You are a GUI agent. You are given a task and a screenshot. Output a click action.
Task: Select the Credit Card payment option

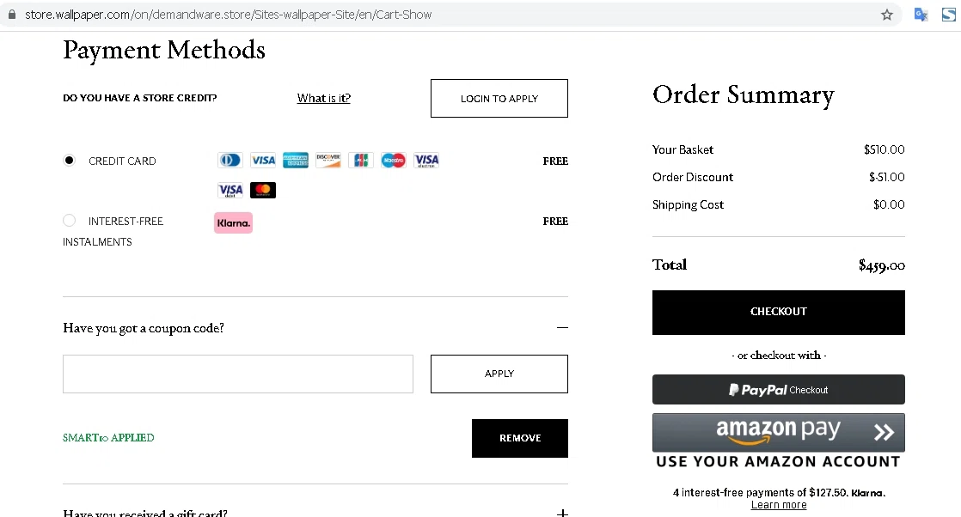70,161
